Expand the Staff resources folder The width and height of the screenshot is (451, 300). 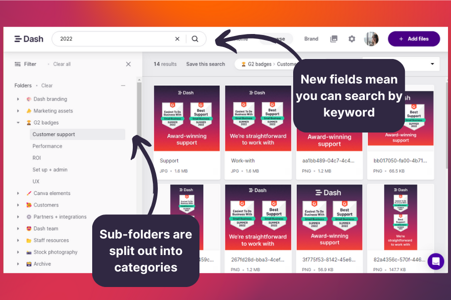[x=18, y=240]
